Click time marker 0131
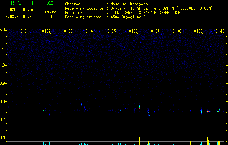228x145 pixels. 25,31
